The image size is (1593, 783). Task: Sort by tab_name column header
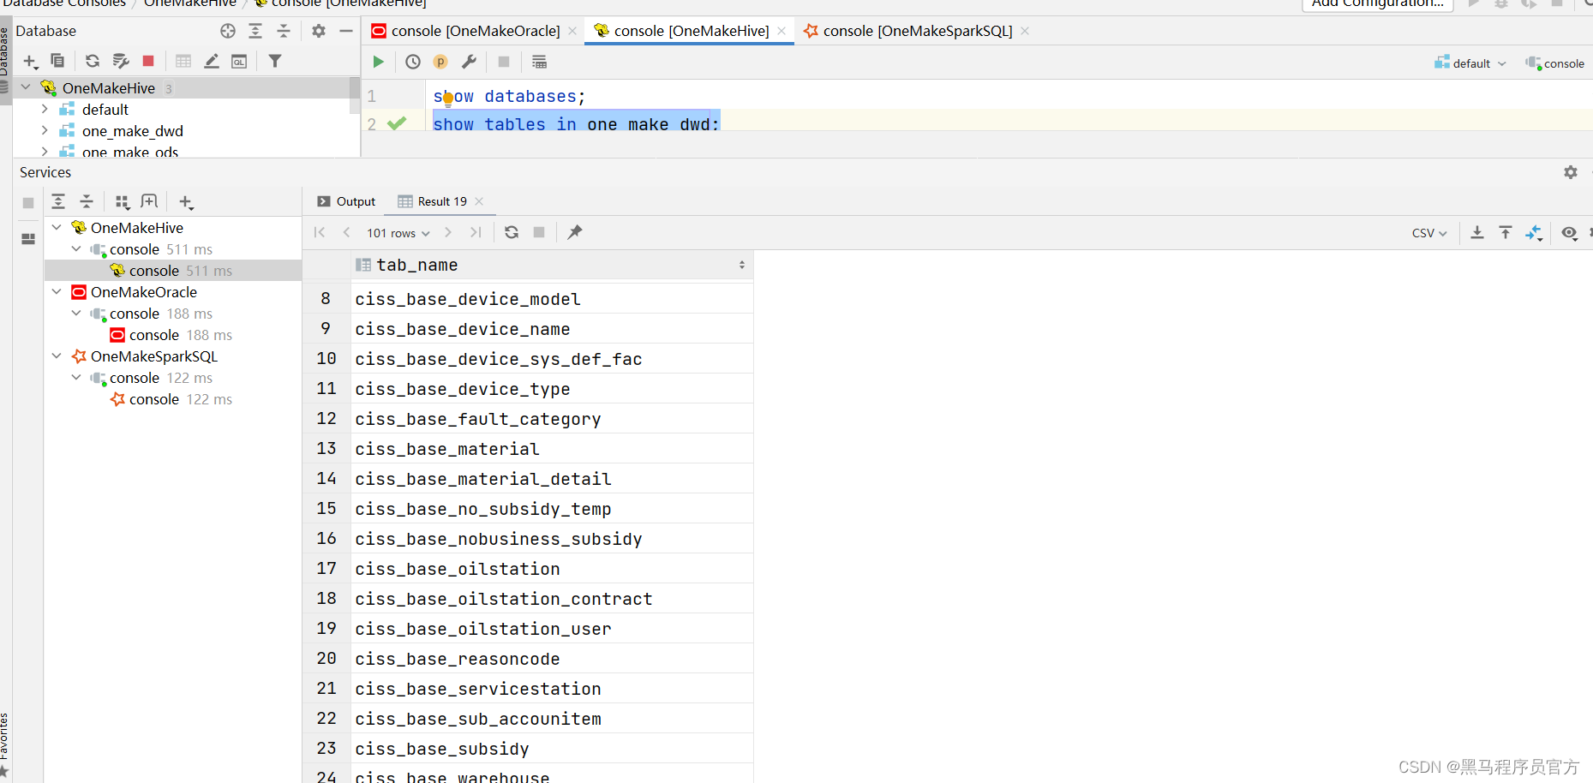click(x=553, y=265)
